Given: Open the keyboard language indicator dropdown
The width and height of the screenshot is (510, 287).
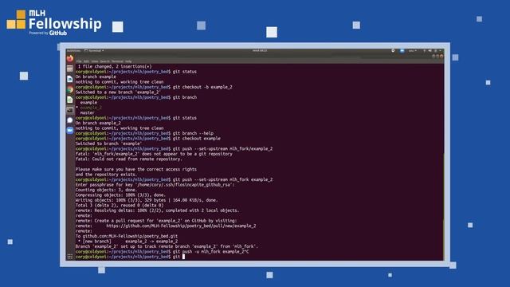Looking at the screenshot, I should [x=413, y=51].
